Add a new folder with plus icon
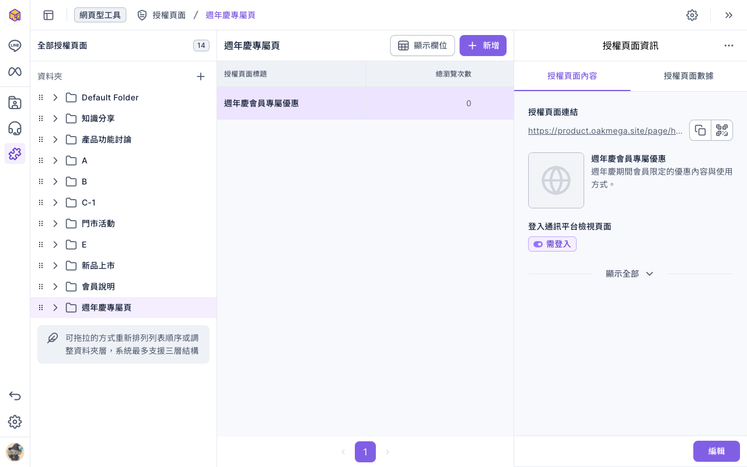The height and width of the screenshot is (467, 747). (201, 76)
